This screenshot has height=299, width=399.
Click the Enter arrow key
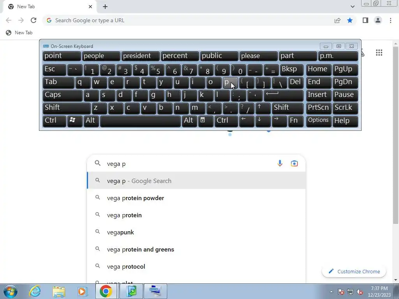click(284, 95)
